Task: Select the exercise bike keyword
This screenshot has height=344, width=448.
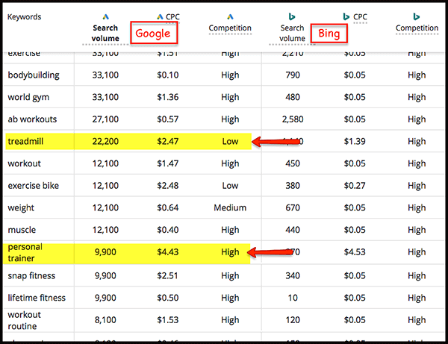Action: click(34, 186)
